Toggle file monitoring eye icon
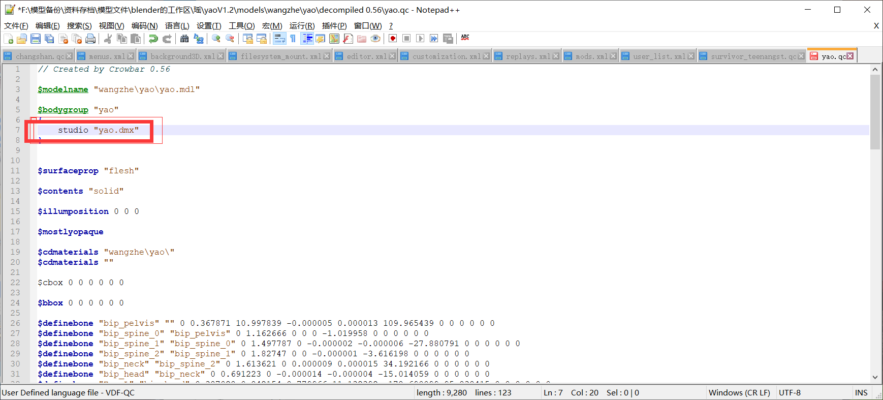 point(375,39)
